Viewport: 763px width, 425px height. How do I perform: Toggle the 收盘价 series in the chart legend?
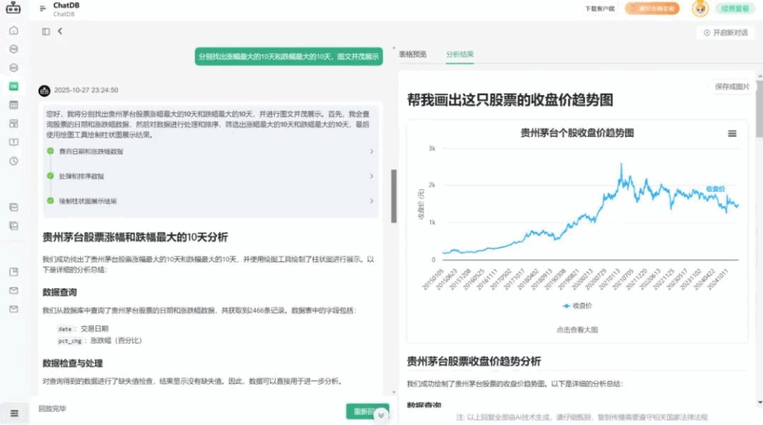pyautogui.click(x=577, y=306)
